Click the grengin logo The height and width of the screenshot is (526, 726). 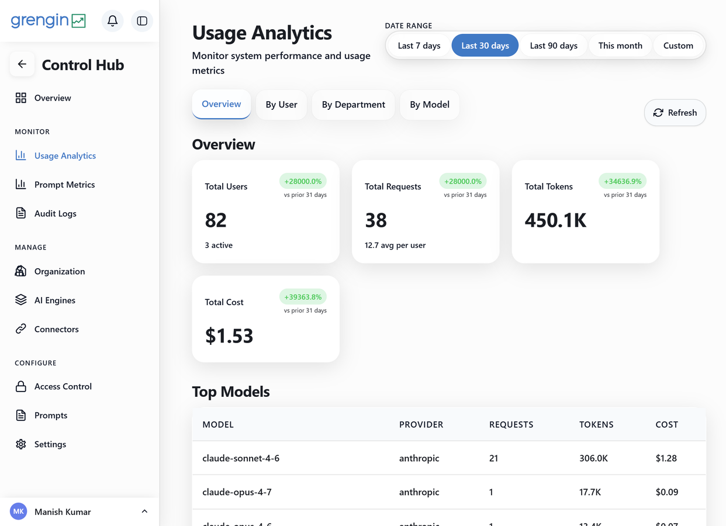click(48, 20)
